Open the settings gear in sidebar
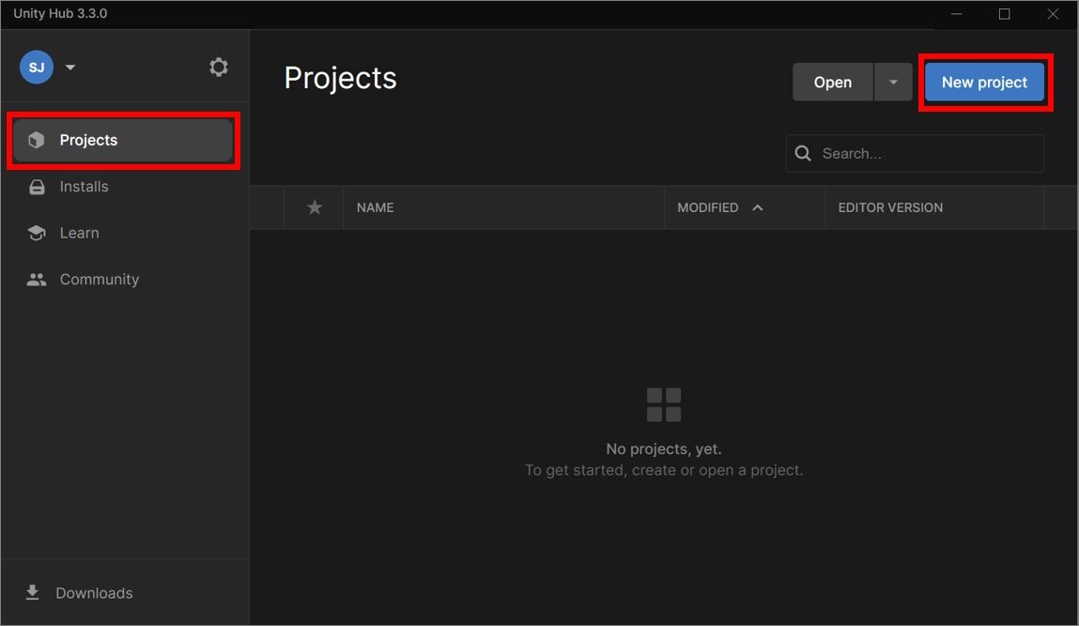 218,68
